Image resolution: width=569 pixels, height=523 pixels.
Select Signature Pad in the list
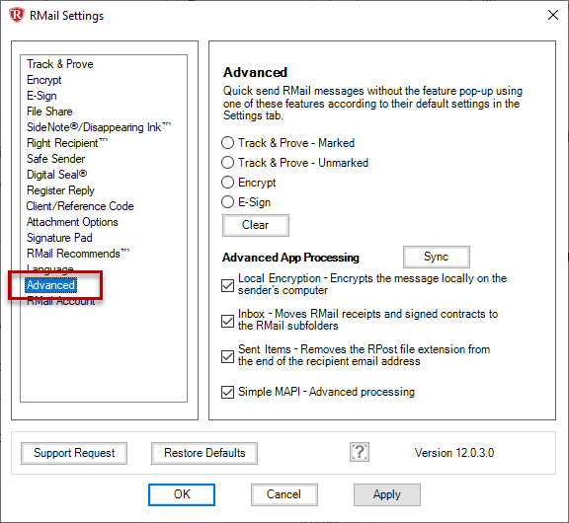click(x=59, y=238)
